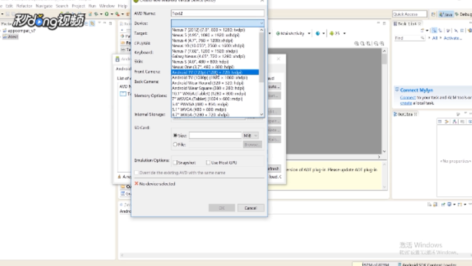Choose 7" WSVGA (Tablet) from the device list

215,99
